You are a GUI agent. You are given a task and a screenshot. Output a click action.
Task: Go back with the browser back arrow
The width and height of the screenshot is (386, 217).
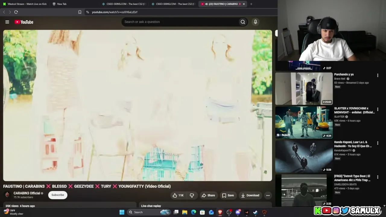point(4,12)
